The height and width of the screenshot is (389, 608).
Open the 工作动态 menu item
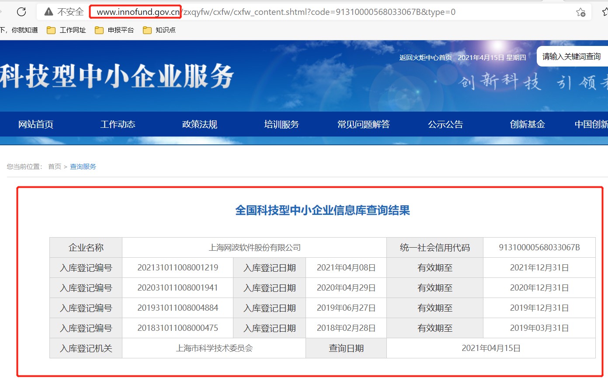(x=118, y=124)
